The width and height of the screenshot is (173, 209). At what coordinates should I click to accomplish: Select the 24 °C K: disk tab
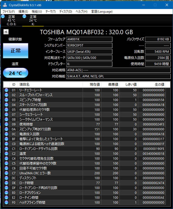pos(33,20)
